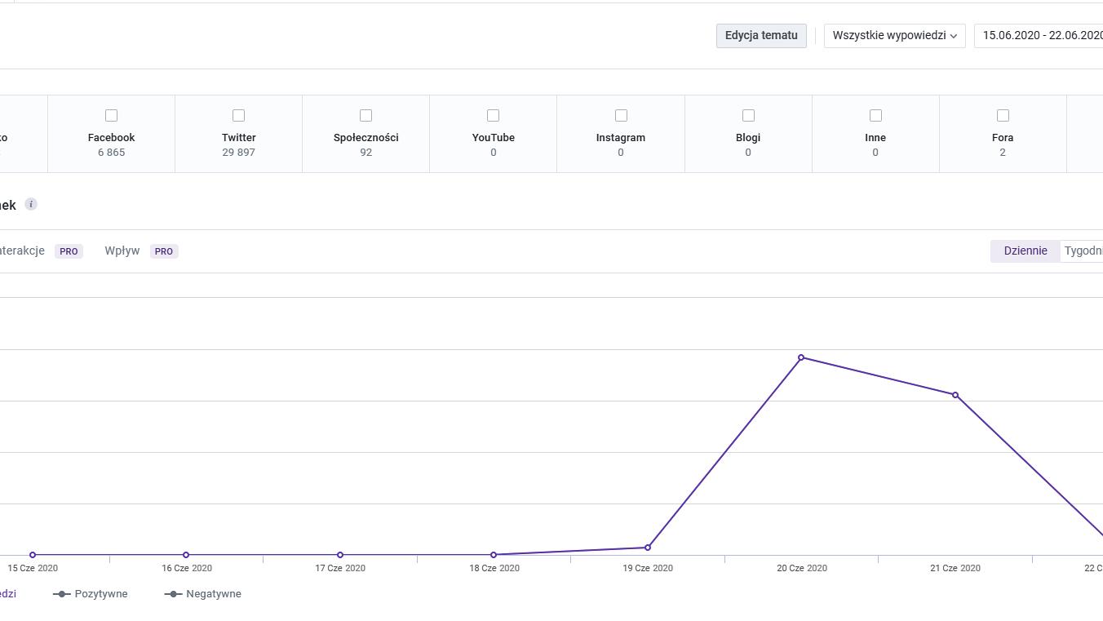This screenshot has height=621, width=1103.
Task: Click the Edycja tematu button
Action: pyautogui.click(x=761, y=36)
